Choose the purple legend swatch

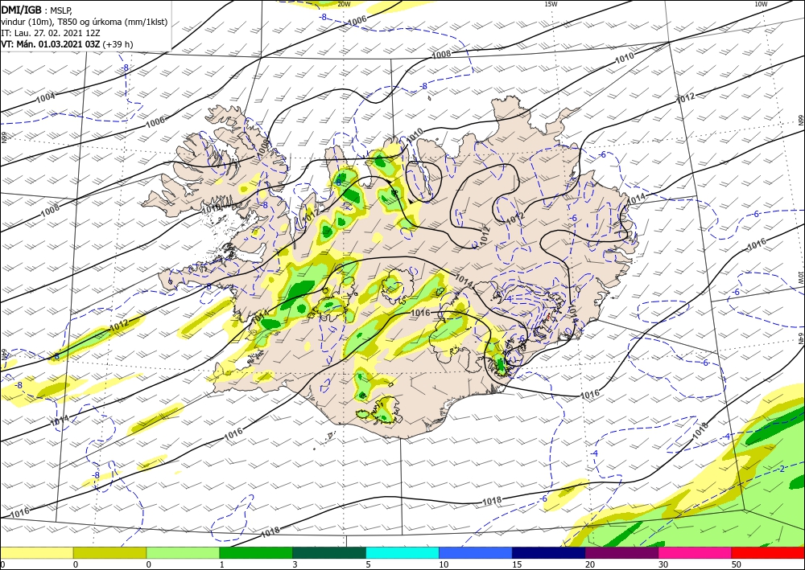tap(621, 553)
